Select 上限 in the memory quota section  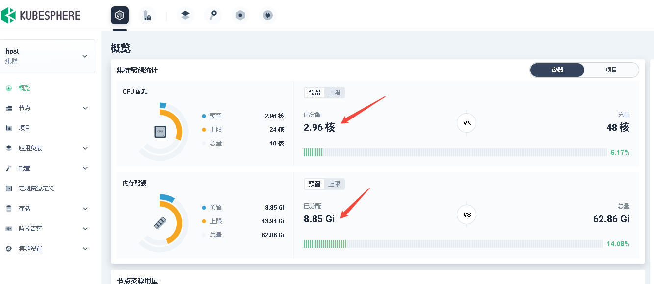point(334,184)
